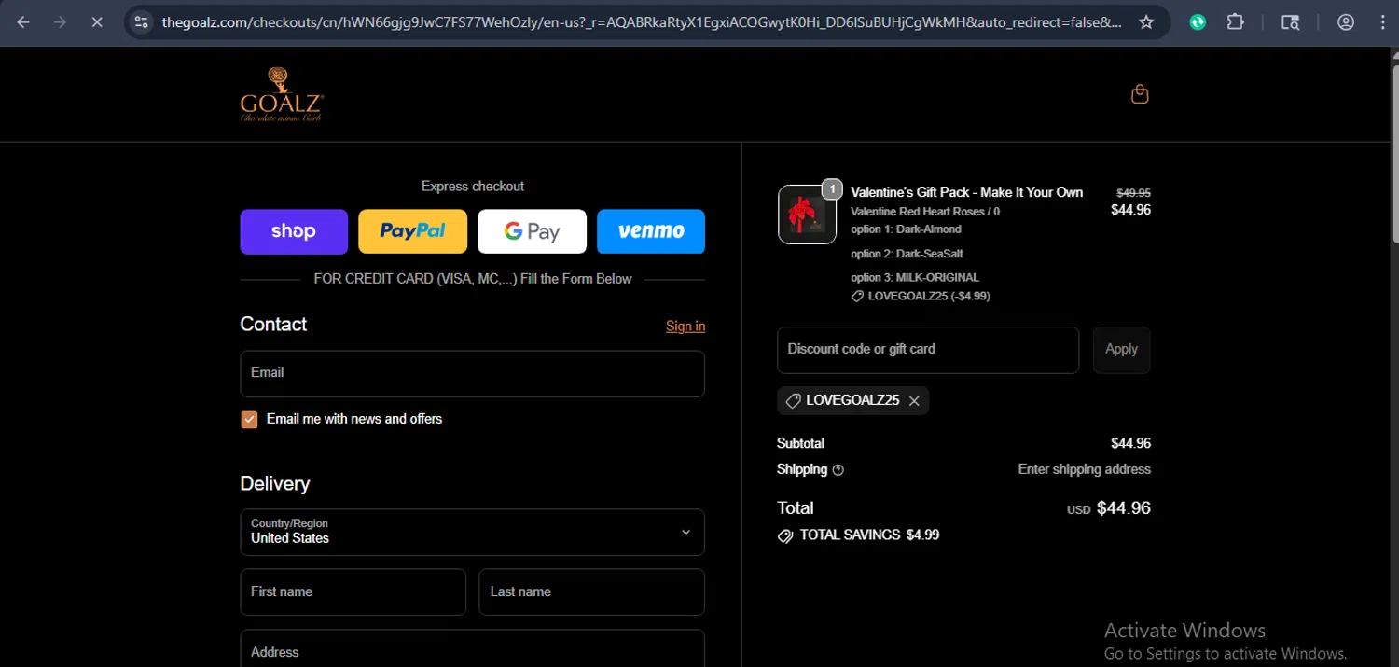Screen dimensions: 1399x667
Task: Open the Country/Region dropdown
Action: click(x=472, y=533)
